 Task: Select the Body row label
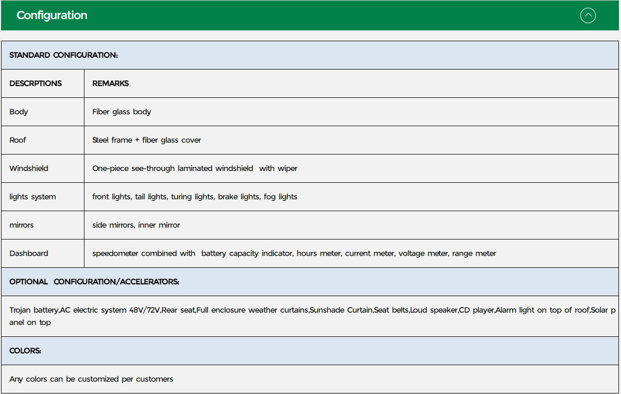tap(19, 112)
